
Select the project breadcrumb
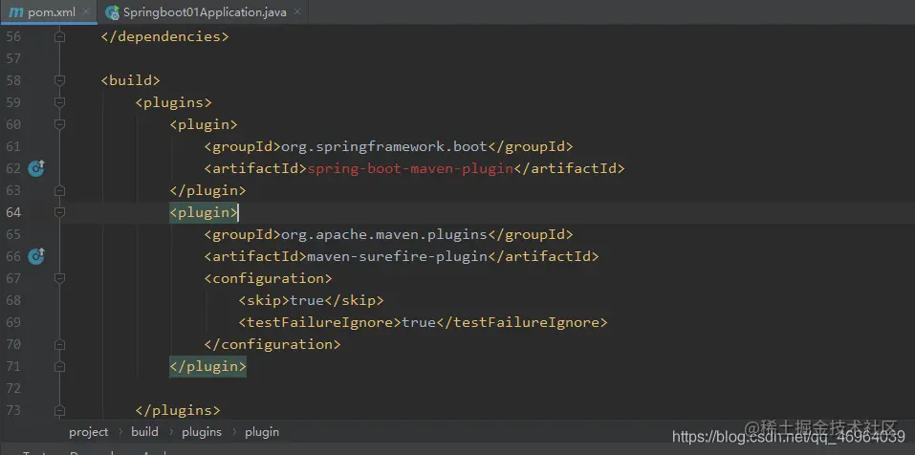click(x=89, y=432)
